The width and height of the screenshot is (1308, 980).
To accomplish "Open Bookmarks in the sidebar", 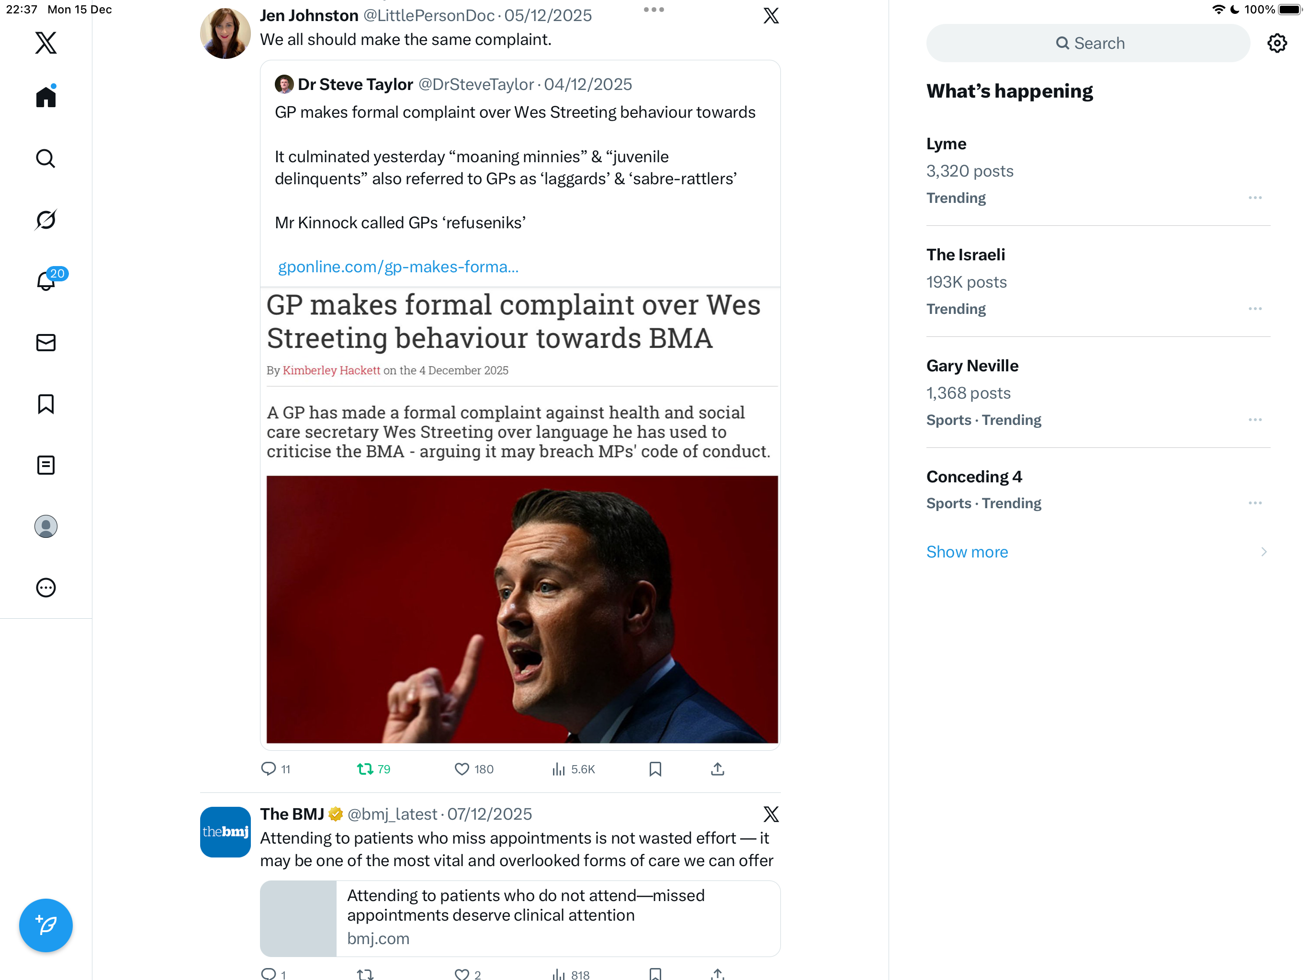I will pos(45,404).
